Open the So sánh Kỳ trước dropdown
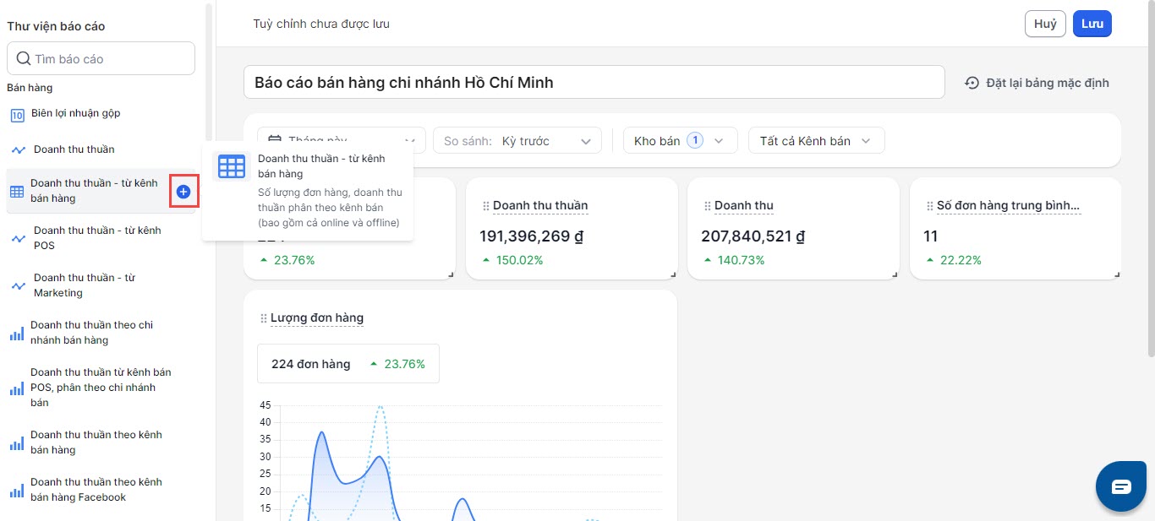The image size is (1155, 521). 517,141
